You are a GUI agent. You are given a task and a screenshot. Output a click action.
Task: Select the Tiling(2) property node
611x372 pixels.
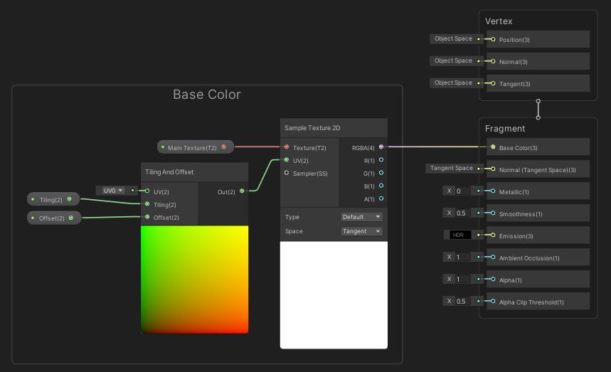(53, 199)
